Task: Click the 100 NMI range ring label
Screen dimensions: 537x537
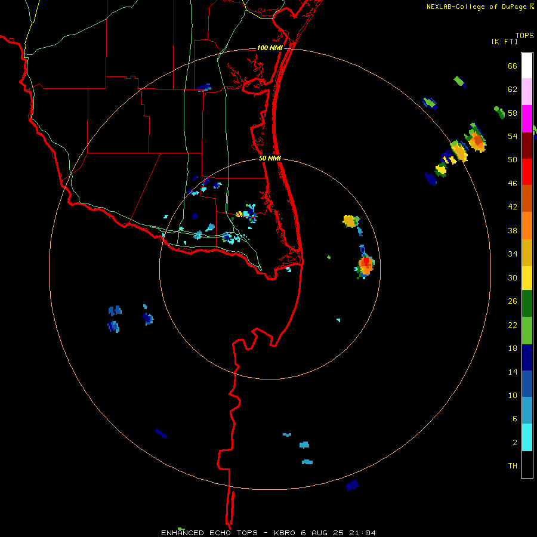Action: coord(270,48)
